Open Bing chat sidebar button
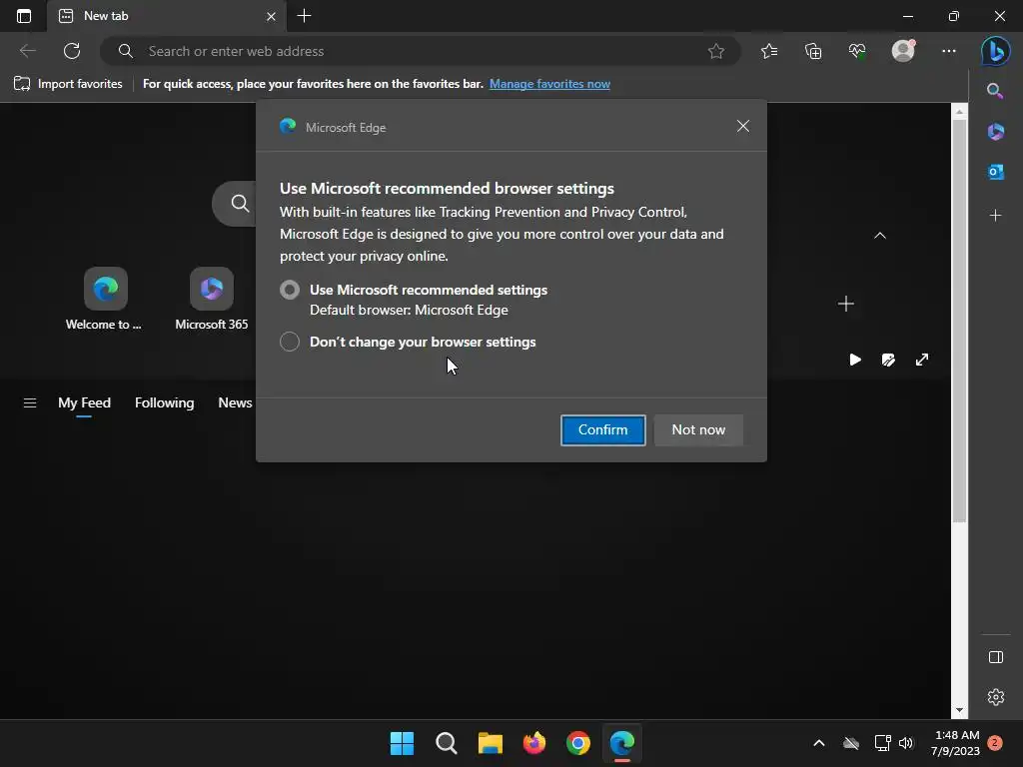Viewport: 1023px width, 767px height. (x=996, y=51)
